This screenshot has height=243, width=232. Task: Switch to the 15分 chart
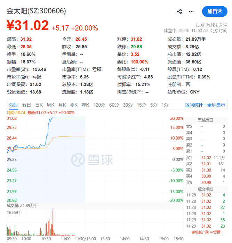click(x=141, y=105)
